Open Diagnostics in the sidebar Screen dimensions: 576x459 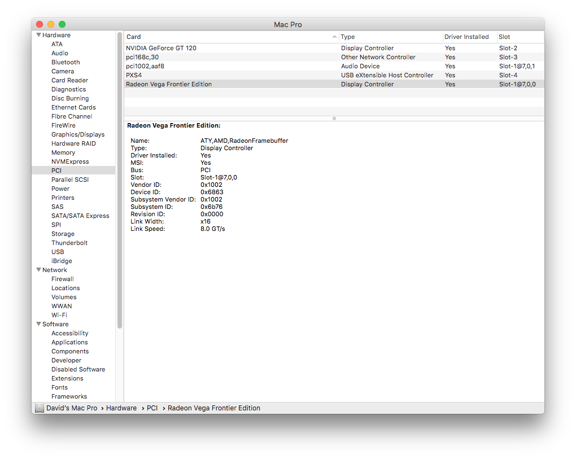[68, 89]
